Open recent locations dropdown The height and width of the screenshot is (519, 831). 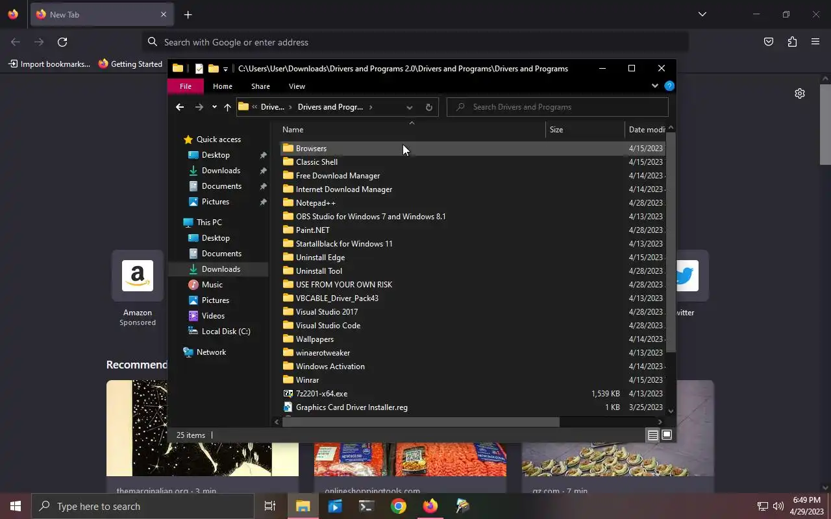tap(214, 107)
